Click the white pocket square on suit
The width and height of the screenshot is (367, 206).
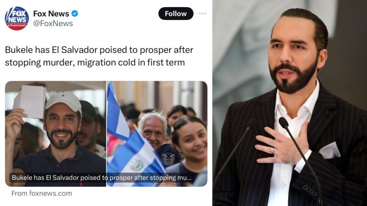[330, 151]
